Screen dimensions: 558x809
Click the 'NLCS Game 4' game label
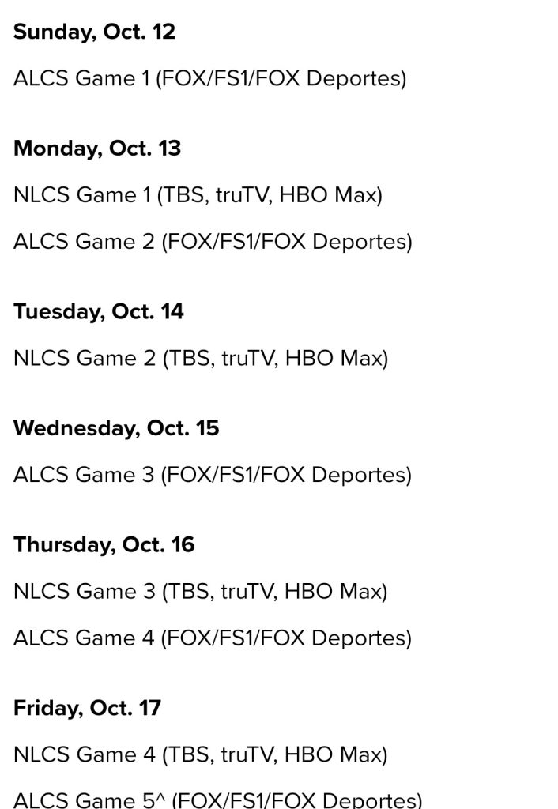tap(85, 754)
